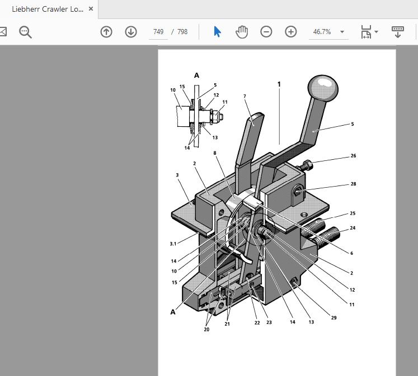The width and height of the screenshot is (418, 376).
Task: Click the page number field showing 749
Action: (x=158, y=32)
